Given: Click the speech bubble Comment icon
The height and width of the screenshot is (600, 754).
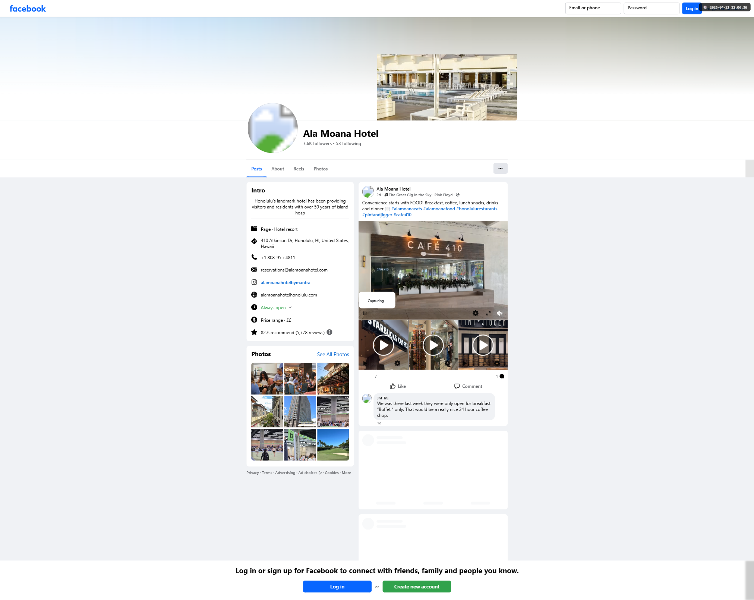Looking at the screenshot, I should tap(457, 386).
